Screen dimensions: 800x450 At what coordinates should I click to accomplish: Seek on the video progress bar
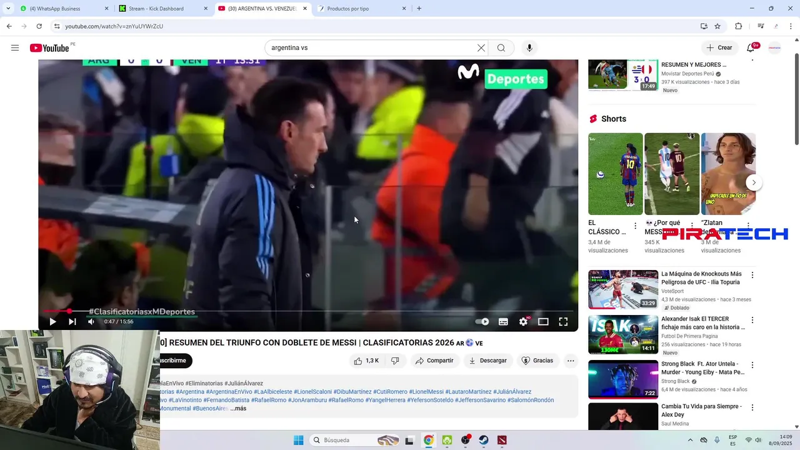pyautogui.click(x=308, y=311)
